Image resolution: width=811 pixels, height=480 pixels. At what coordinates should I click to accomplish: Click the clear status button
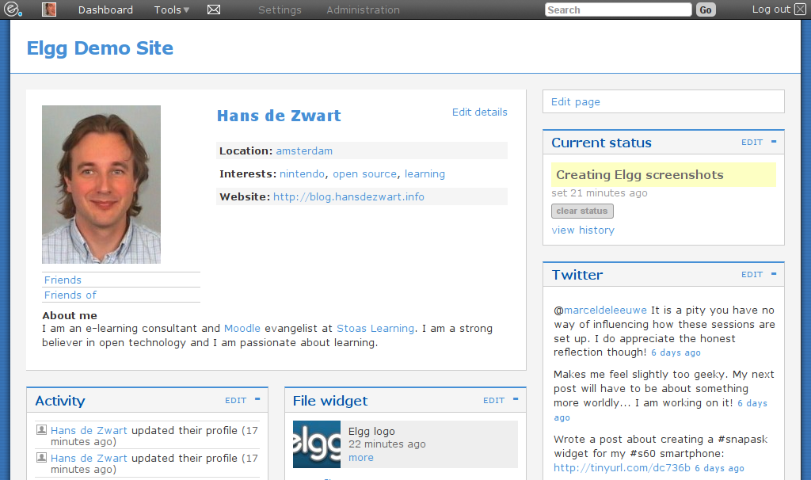tap(582, 211)
